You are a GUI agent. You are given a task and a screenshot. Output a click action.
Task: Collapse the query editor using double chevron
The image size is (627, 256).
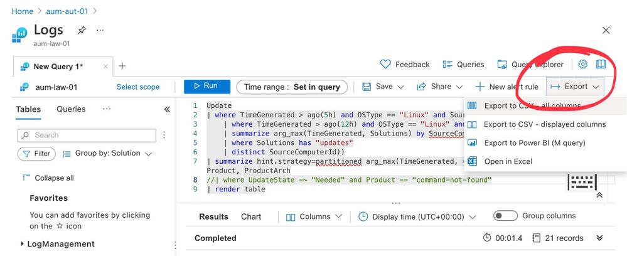(599, 195)
